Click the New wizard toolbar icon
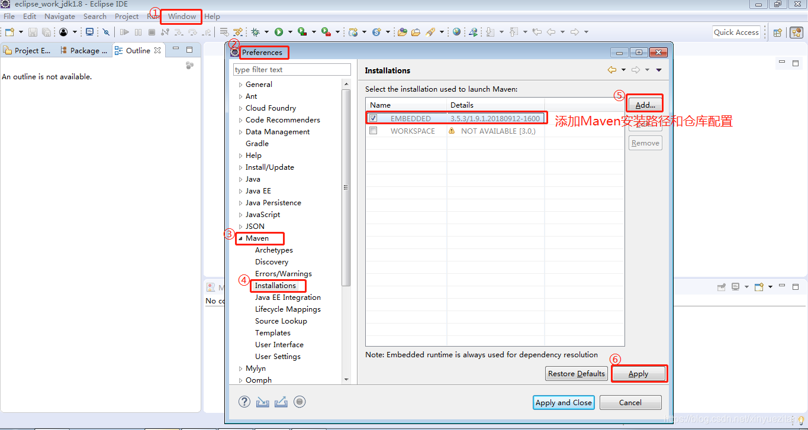 coord(9,32)
